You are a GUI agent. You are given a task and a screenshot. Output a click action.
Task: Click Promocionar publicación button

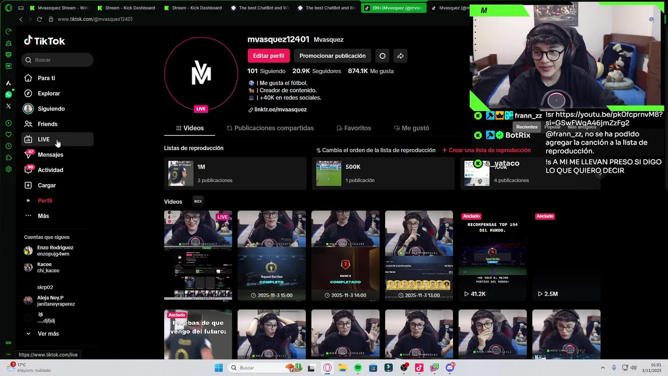pos(332,56)
